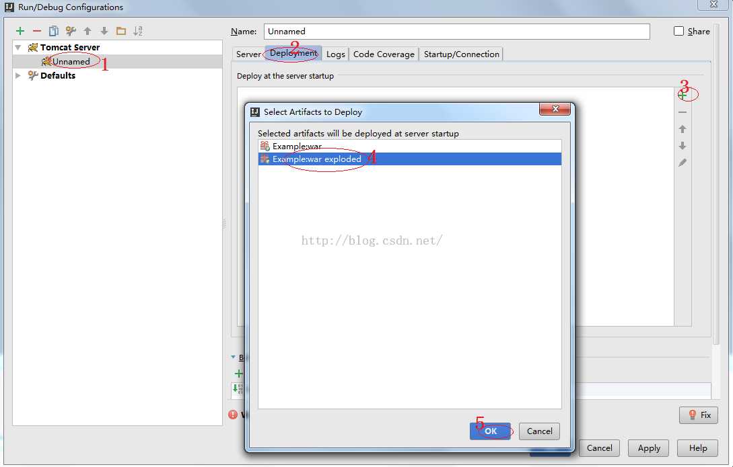The image size is (733, 467).
Task: Collapse the Tomcat Server tree node
Action: pyautogui.click(x=18, y=48)
